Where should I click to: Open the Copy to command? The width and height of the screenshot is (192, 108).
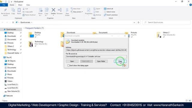point(46,12)
